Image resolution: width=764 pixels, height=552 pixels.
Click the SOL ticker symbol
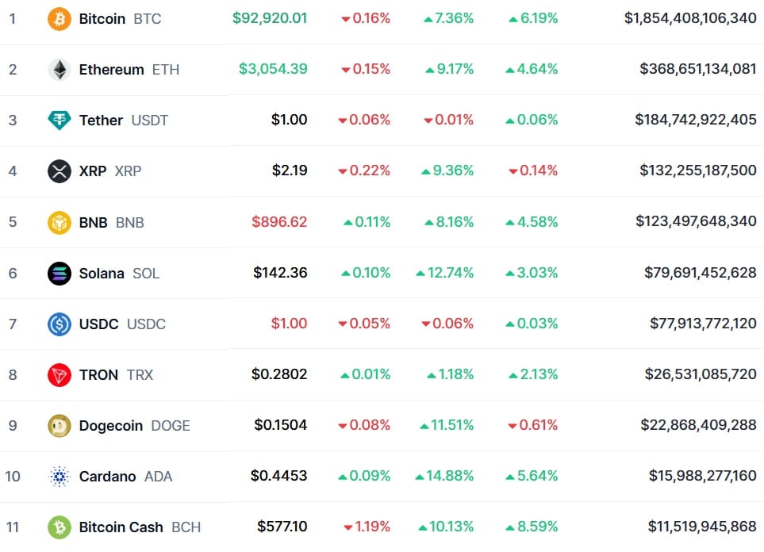(x=146, y=274)
